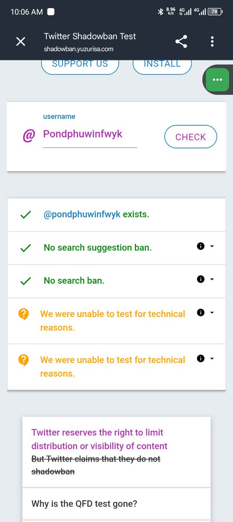The image size is (233, 522).
Task: Expand the No search suggestion ban details
Action: (212, 246)
